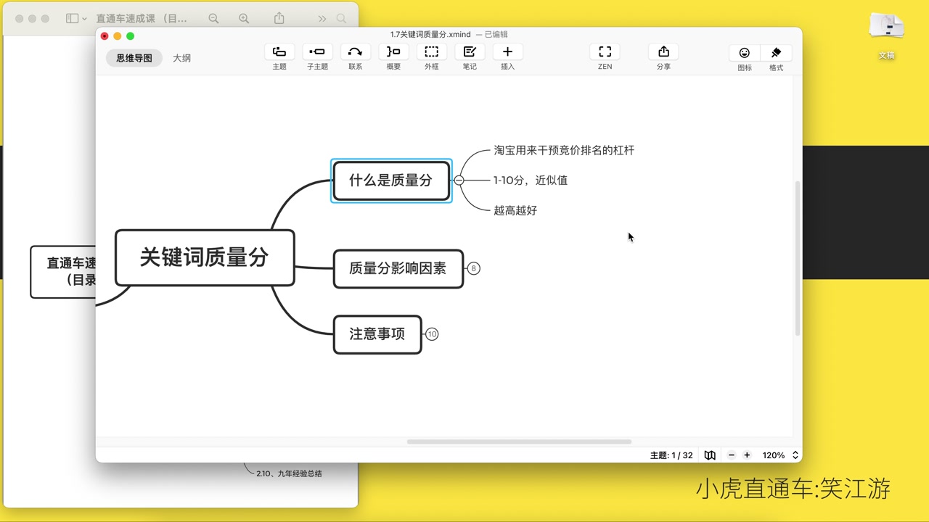This screenshot has height=522, width=929.
Task: Click zoom in magnifier in background window
Action: tap(244, 18)
